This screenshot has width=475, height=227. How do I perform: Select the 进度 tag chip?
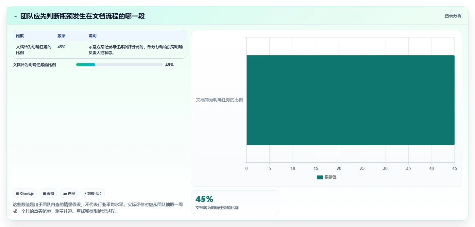[x=69, y=193]
